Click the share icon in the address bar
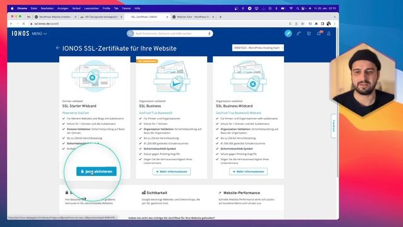 [297, 24]
